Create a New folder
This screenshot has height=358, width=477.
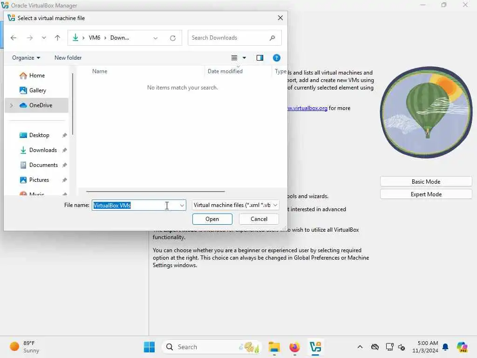click(x=68, y=58)
